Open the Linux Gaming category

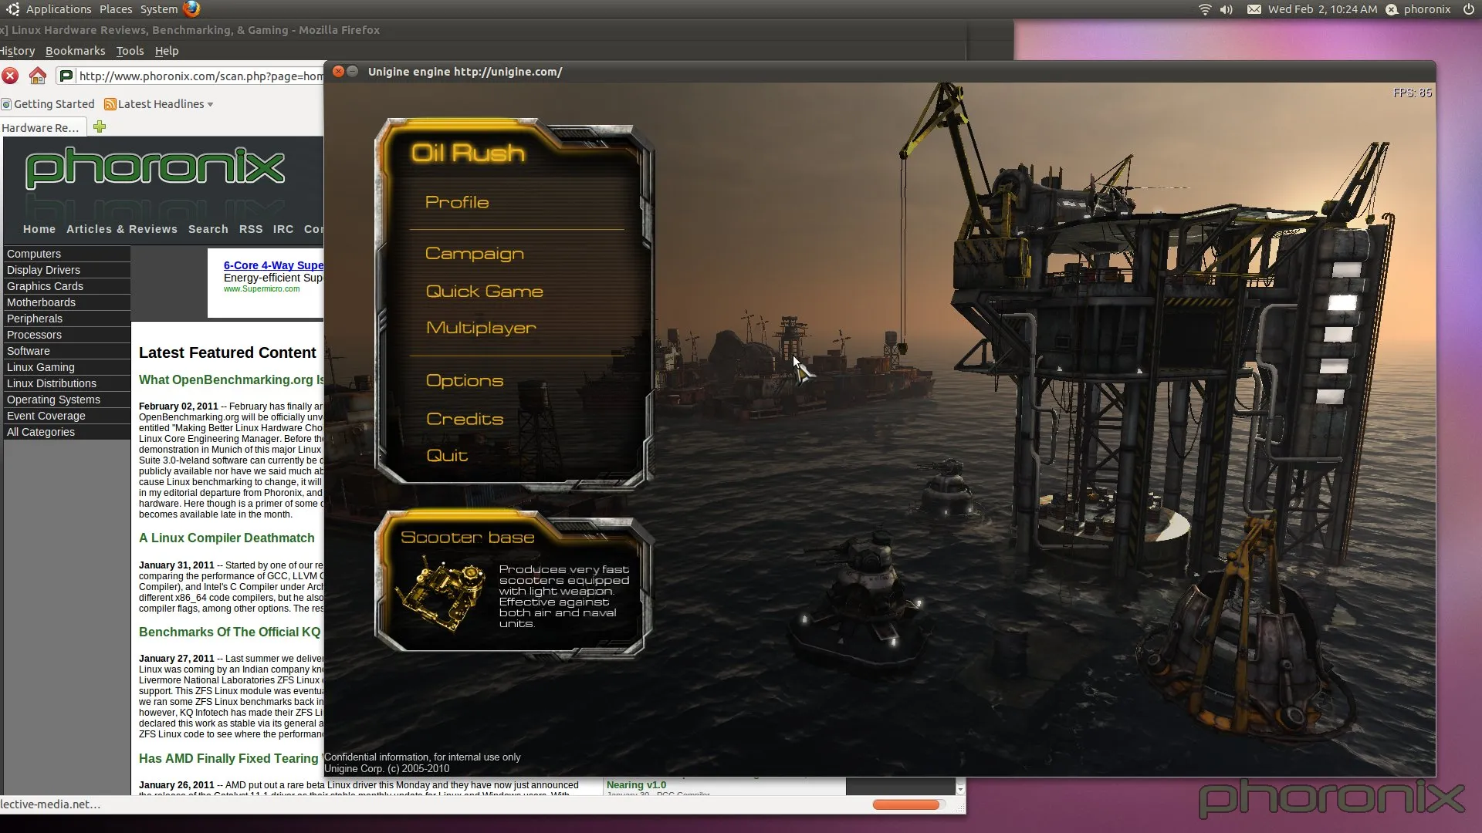(x=67, y=367)
